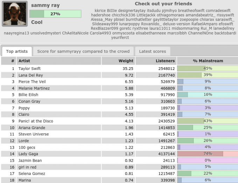This screenshot has height=183, width=238.
Task: Open friend link amandabeatriz_
Action: (200, 15)
